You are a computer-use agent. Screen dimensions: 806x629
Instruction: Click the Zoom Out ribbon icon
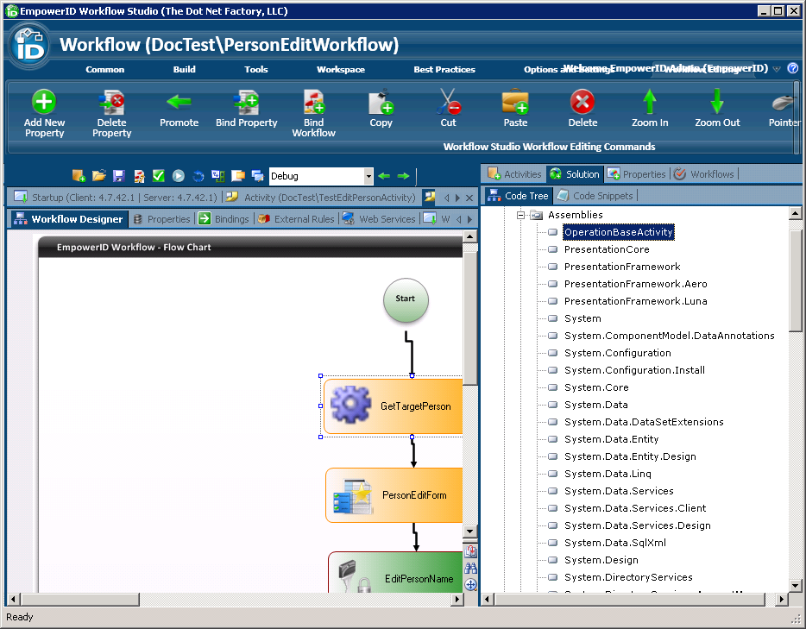717,102
